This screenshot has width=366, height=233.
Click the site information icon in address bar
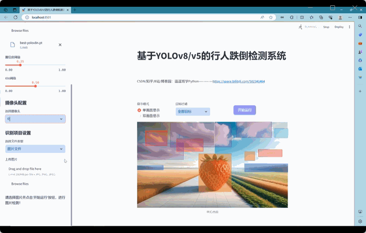[x=27, y=17]
